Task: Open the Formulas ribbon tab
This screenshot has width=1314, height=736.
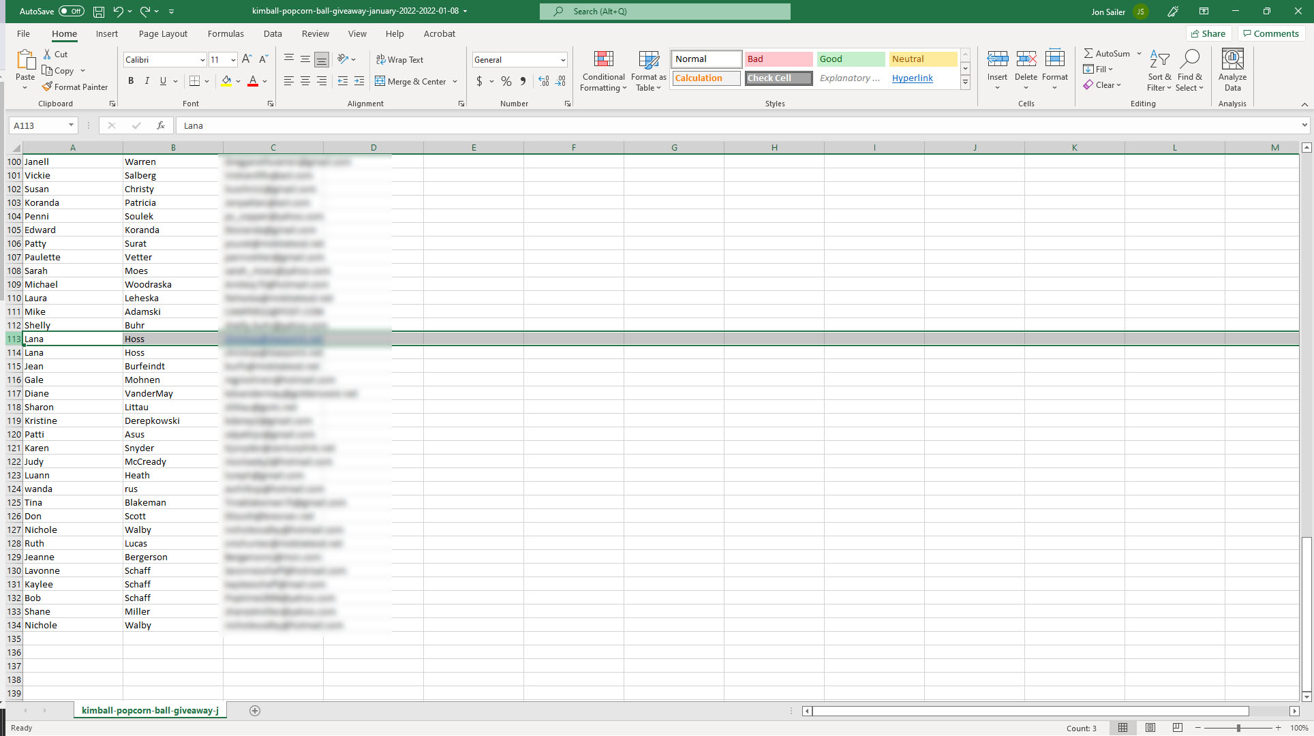Action: [225, 33]
